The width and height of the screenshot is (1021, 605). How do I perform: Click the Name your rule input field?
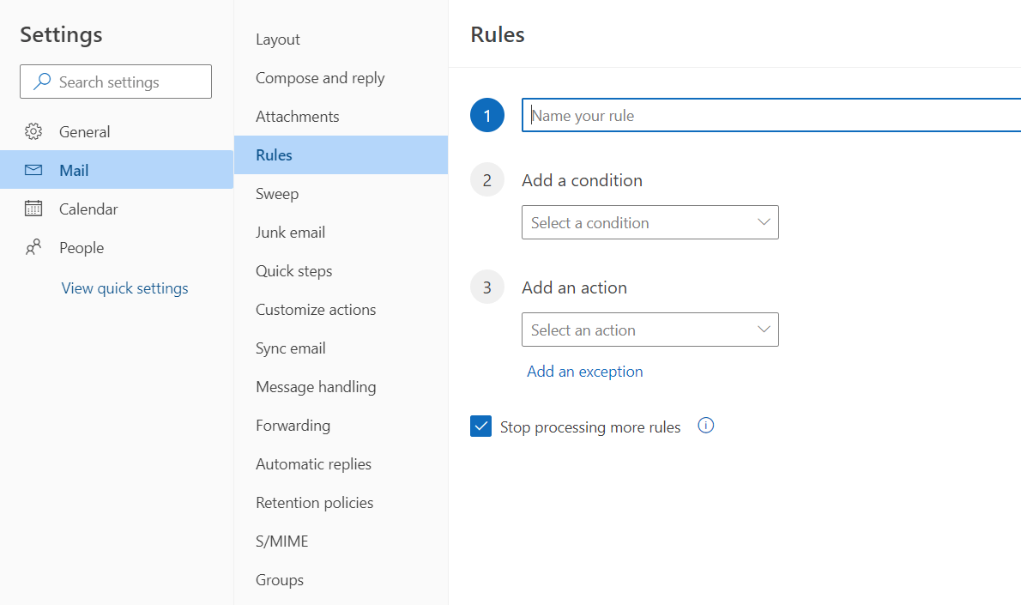pos(686,114)
